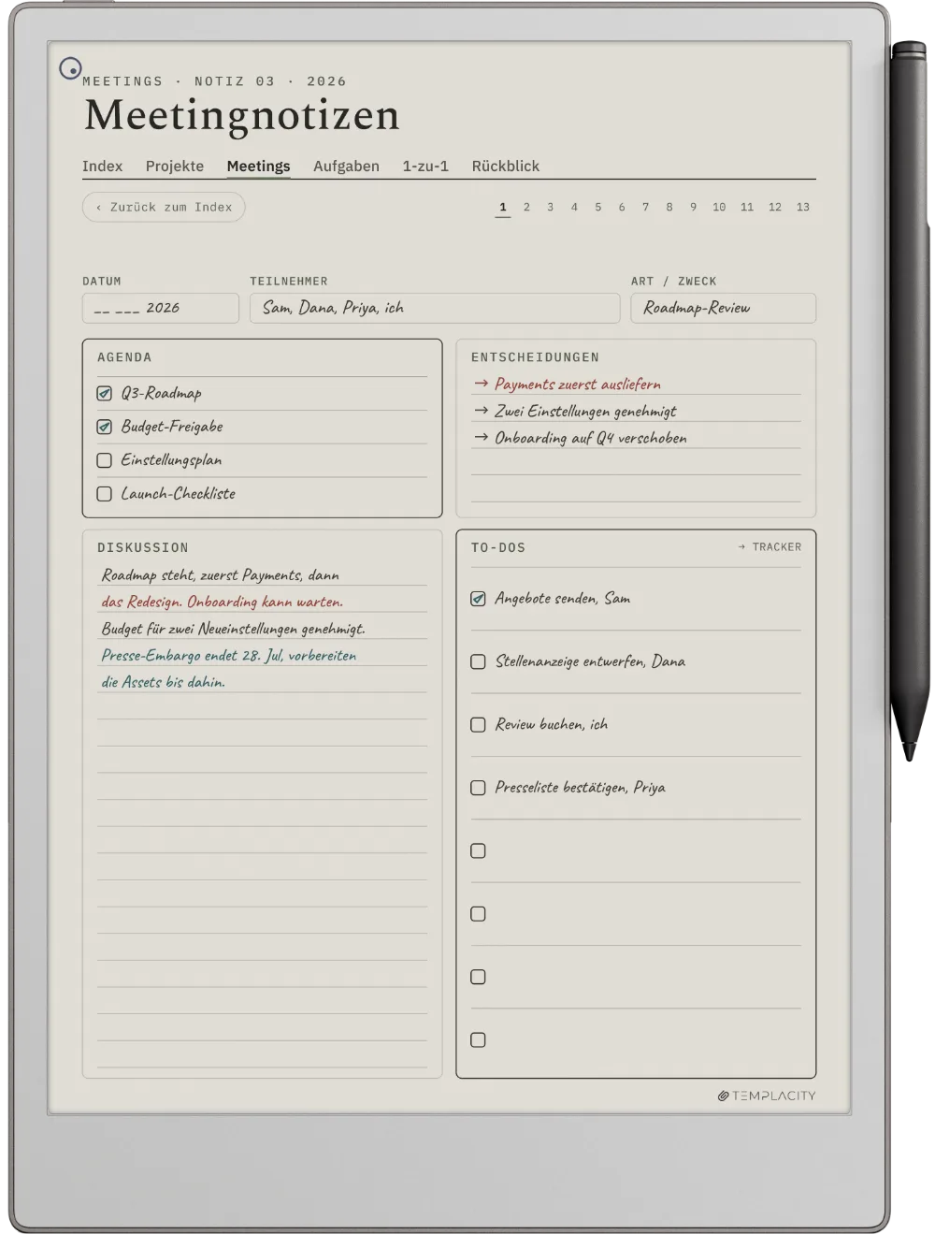
Task: Click the Zurück zum Index button
Action: (x=164, y=208)
